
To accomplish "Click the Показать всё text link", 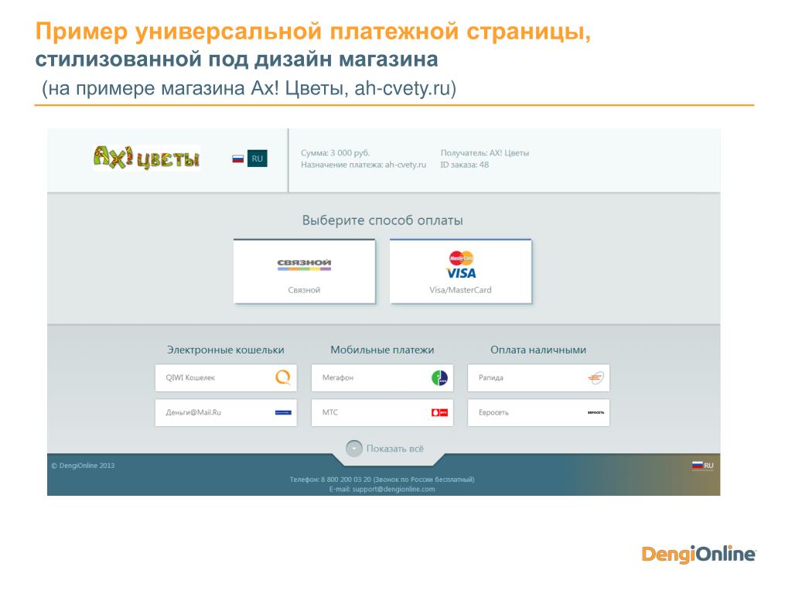I will click(395, 449).
